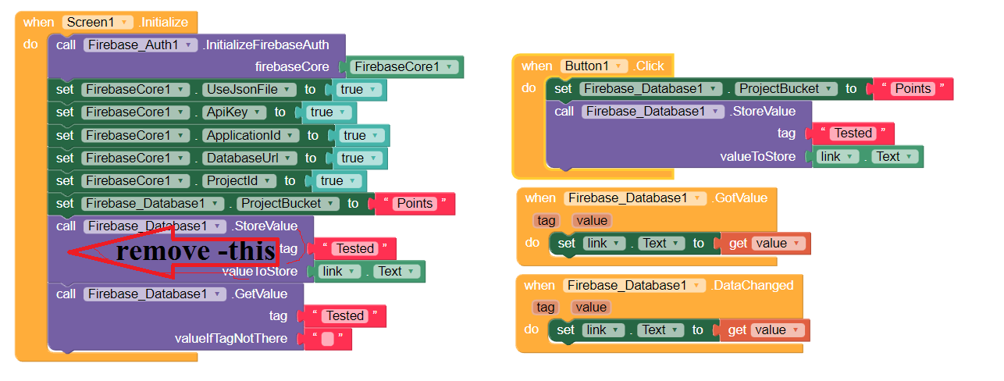1004x381 pixels.
Task: Open the Text property dropdown in the DataChanged set block
Action: [662, 329]
